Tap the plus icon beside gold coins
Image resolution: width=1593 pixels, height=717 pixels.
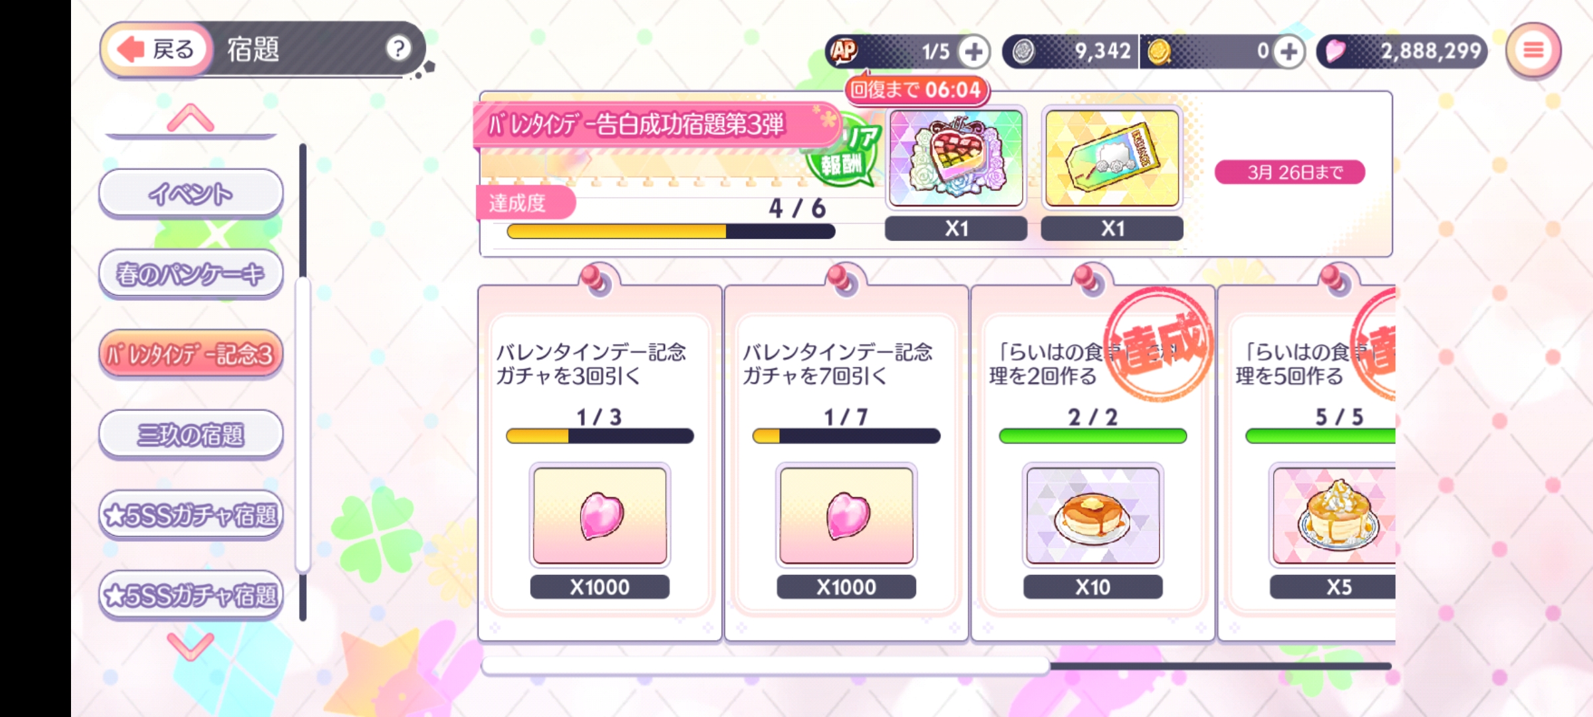1288,51
